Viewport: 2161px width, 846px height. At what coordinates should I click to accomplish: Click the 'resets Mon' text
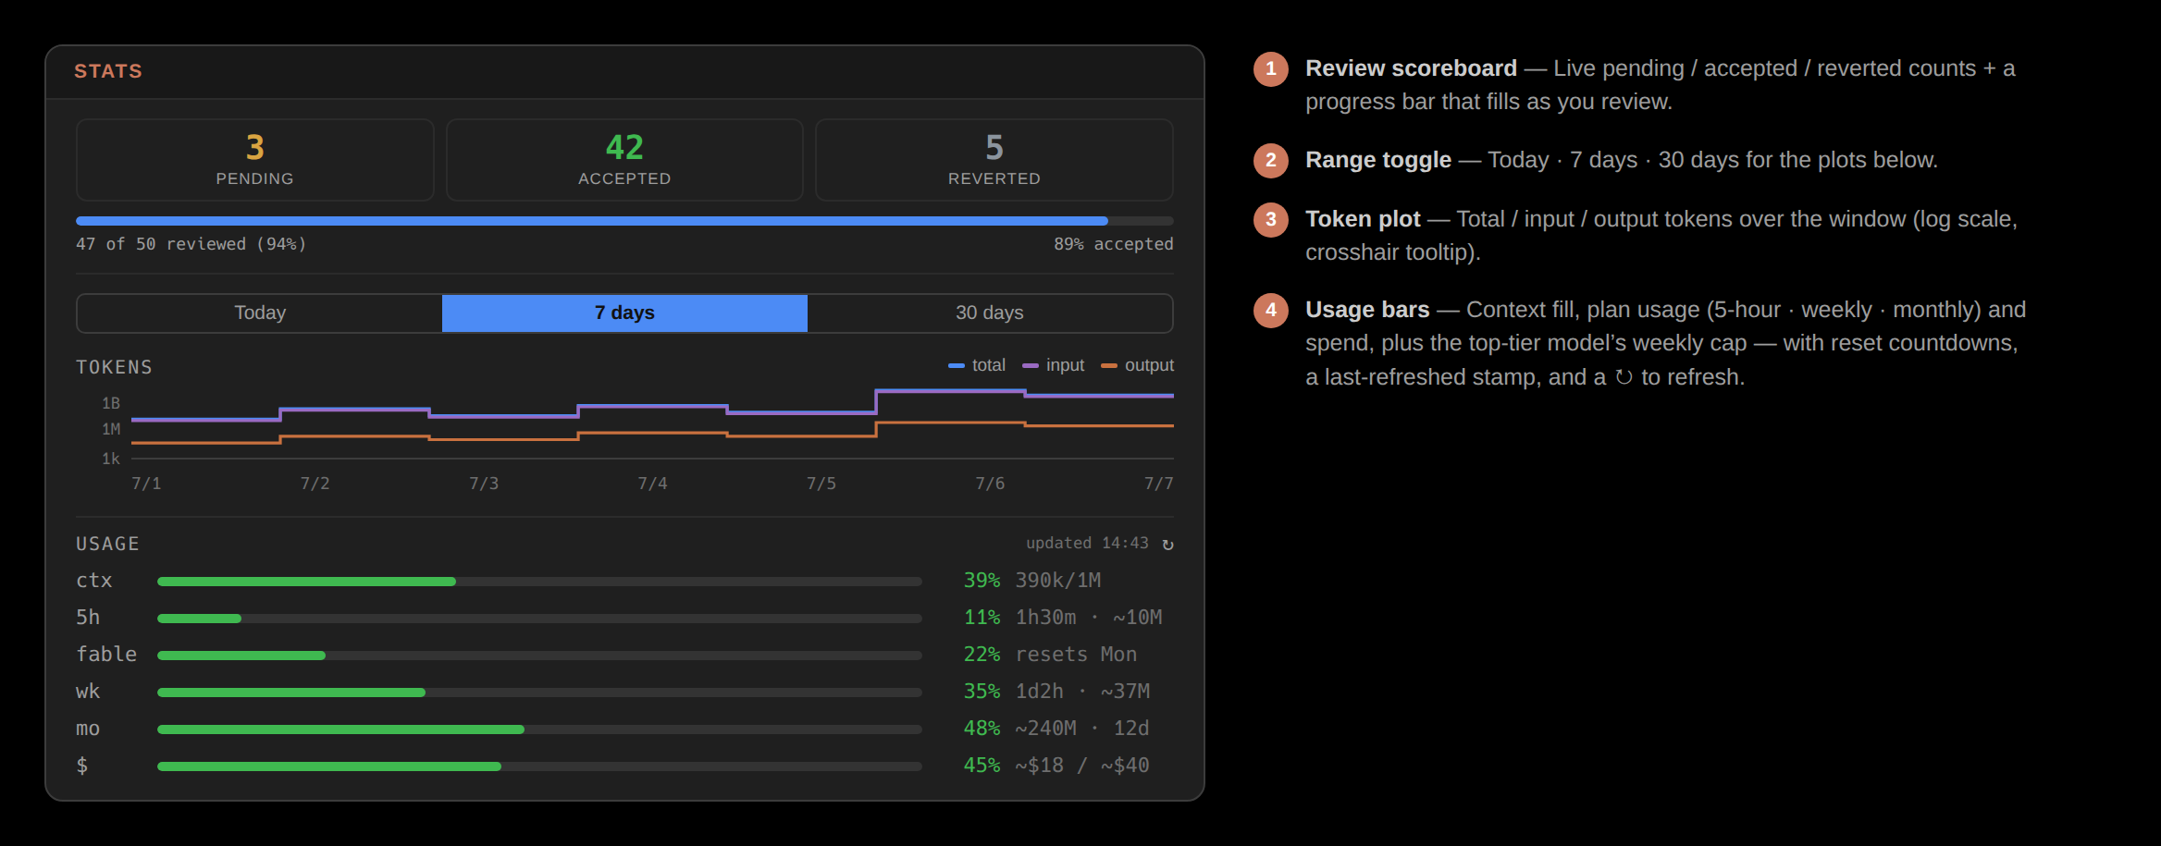coord(1076,655)
